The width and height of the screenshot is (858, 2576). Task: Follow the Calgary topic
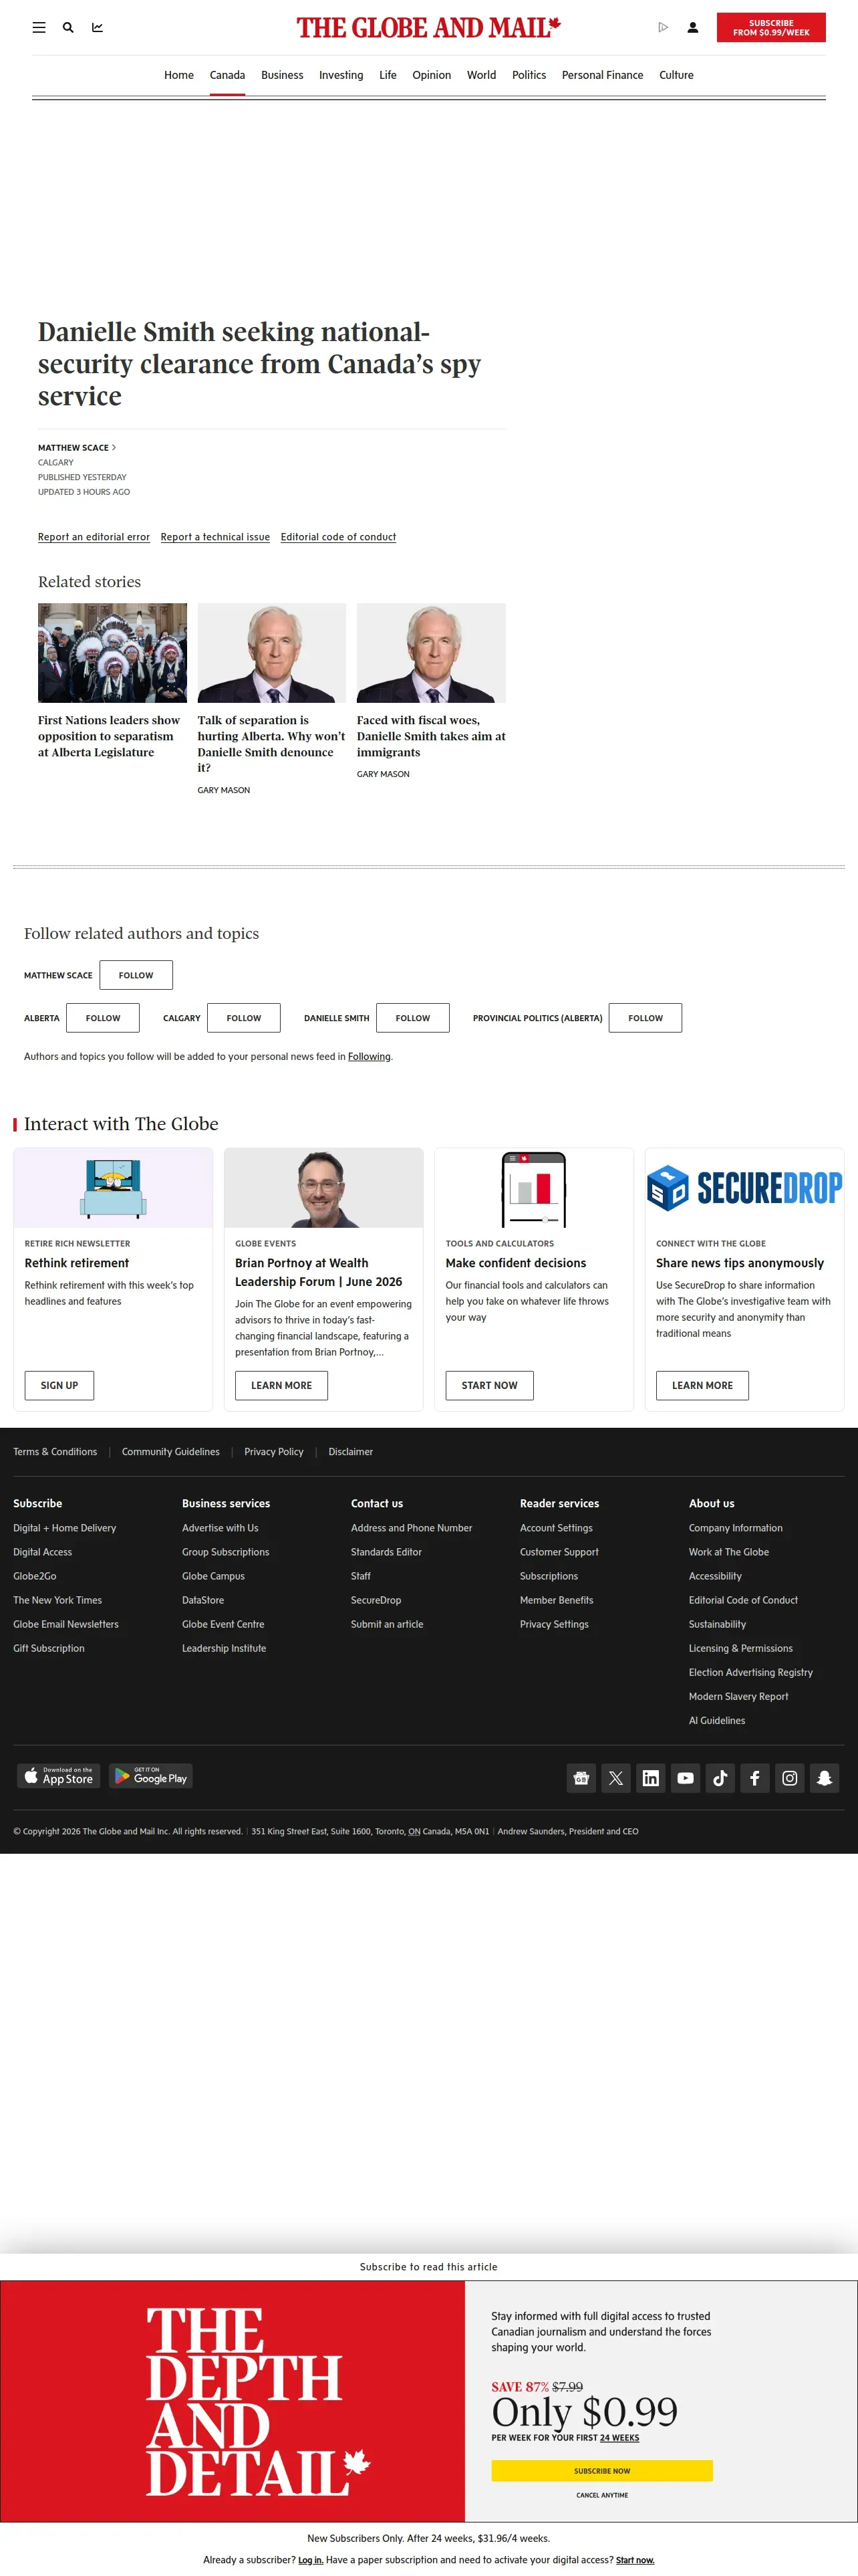point(244,1018)
